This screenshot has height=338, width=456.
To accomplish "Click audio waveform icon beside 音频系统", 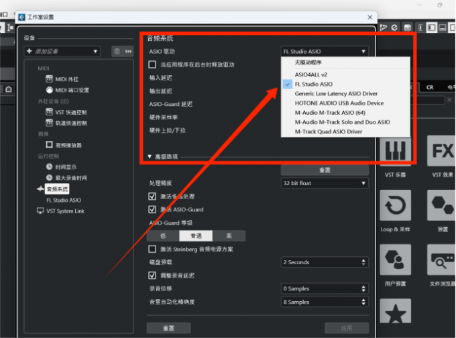I will (x=40, y=189).
